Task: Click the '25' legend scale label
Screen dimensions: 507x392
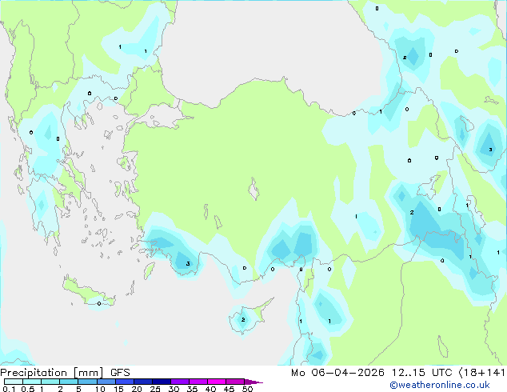Action: 155,389
